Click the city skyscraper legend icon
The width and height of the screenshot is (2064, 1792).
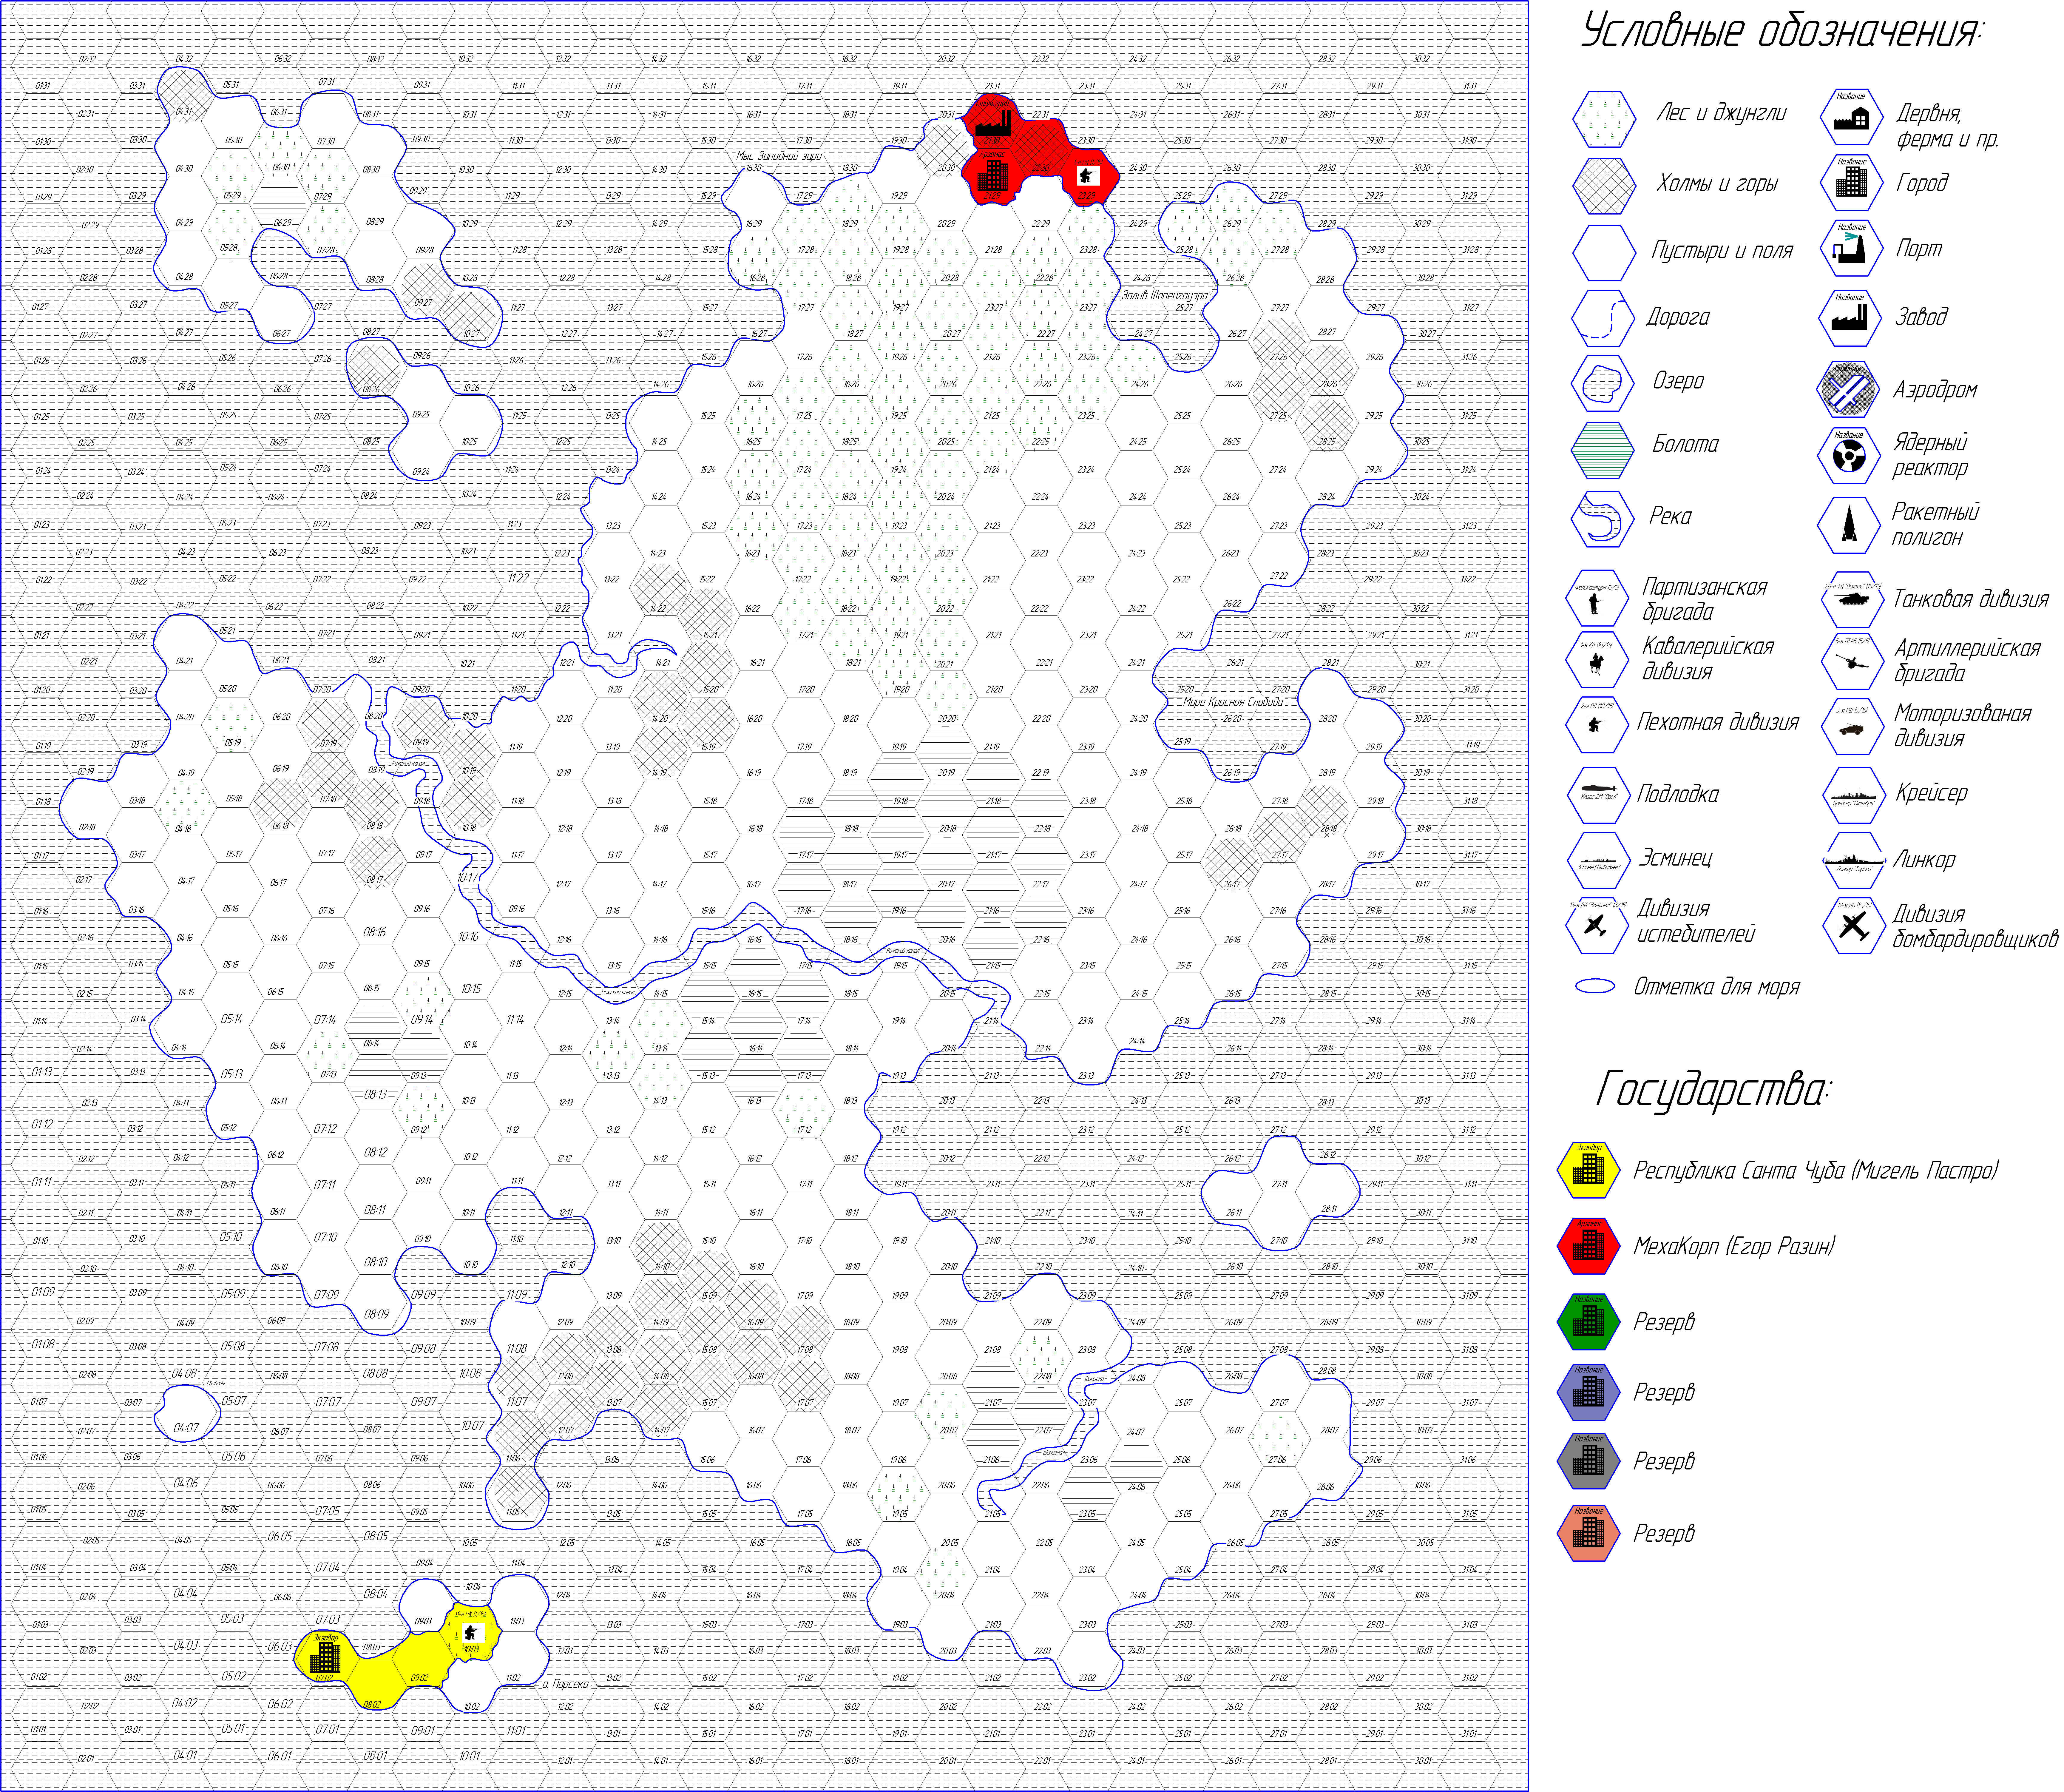1851,182
